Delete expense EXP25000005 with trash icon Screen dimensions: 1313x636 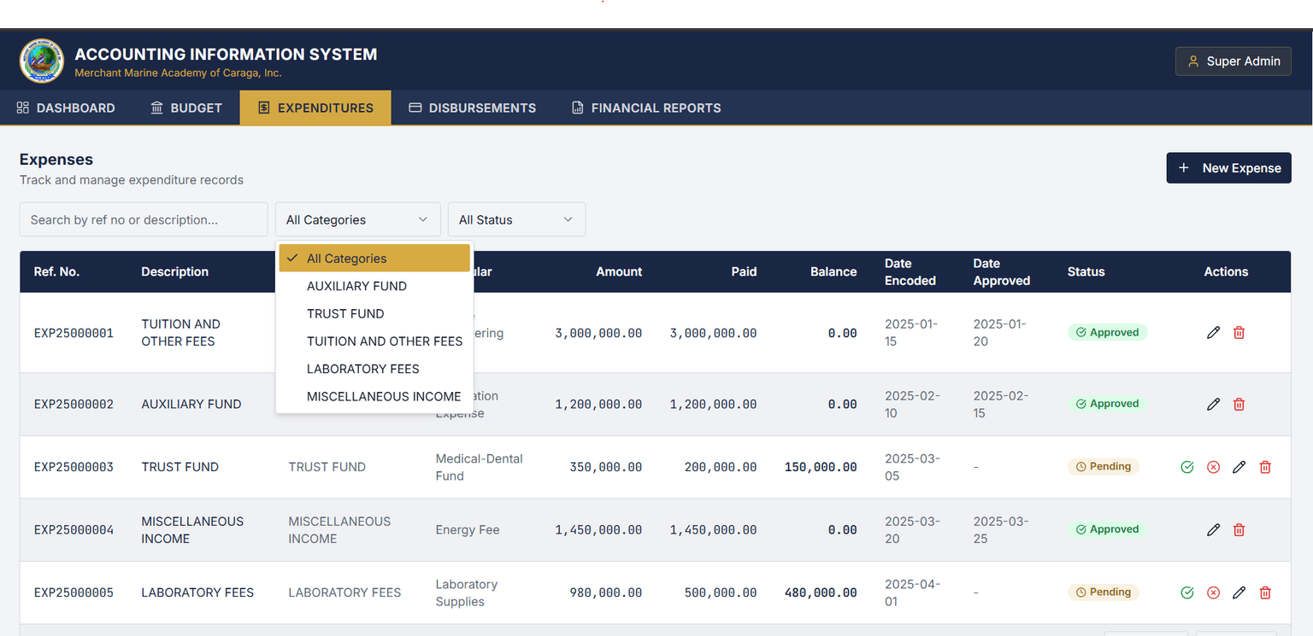[1265, 592]
